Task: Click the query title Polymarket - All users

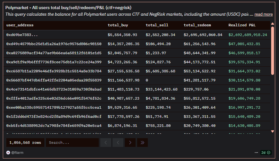Action: tap(68, 8)
